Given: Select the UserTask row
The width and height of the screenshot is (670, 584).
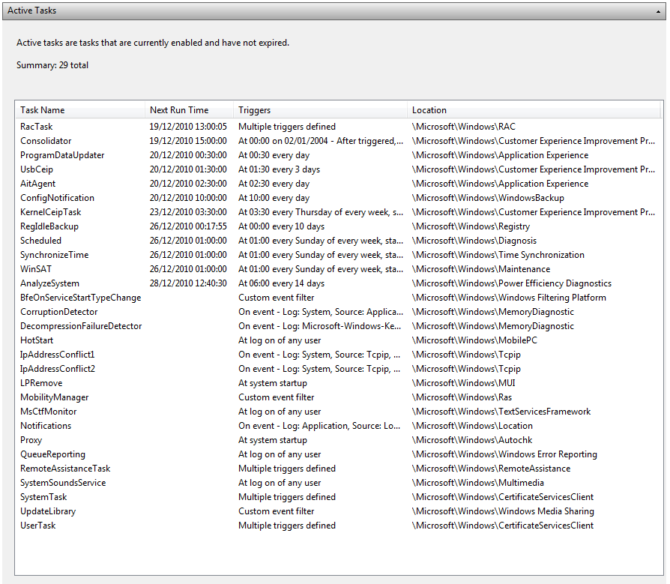Looking at the screenshot, I should coord(339,526).
